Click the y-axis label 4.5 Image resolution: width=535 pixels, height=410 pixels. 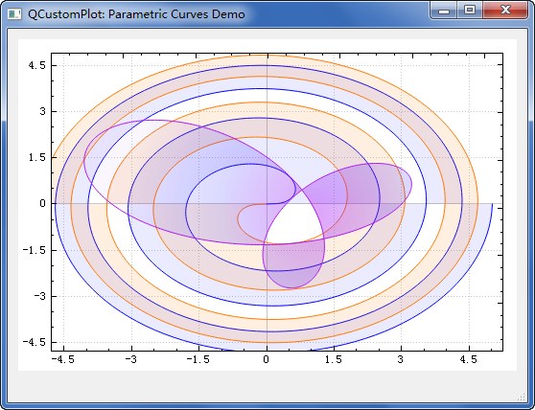[36, 65]
